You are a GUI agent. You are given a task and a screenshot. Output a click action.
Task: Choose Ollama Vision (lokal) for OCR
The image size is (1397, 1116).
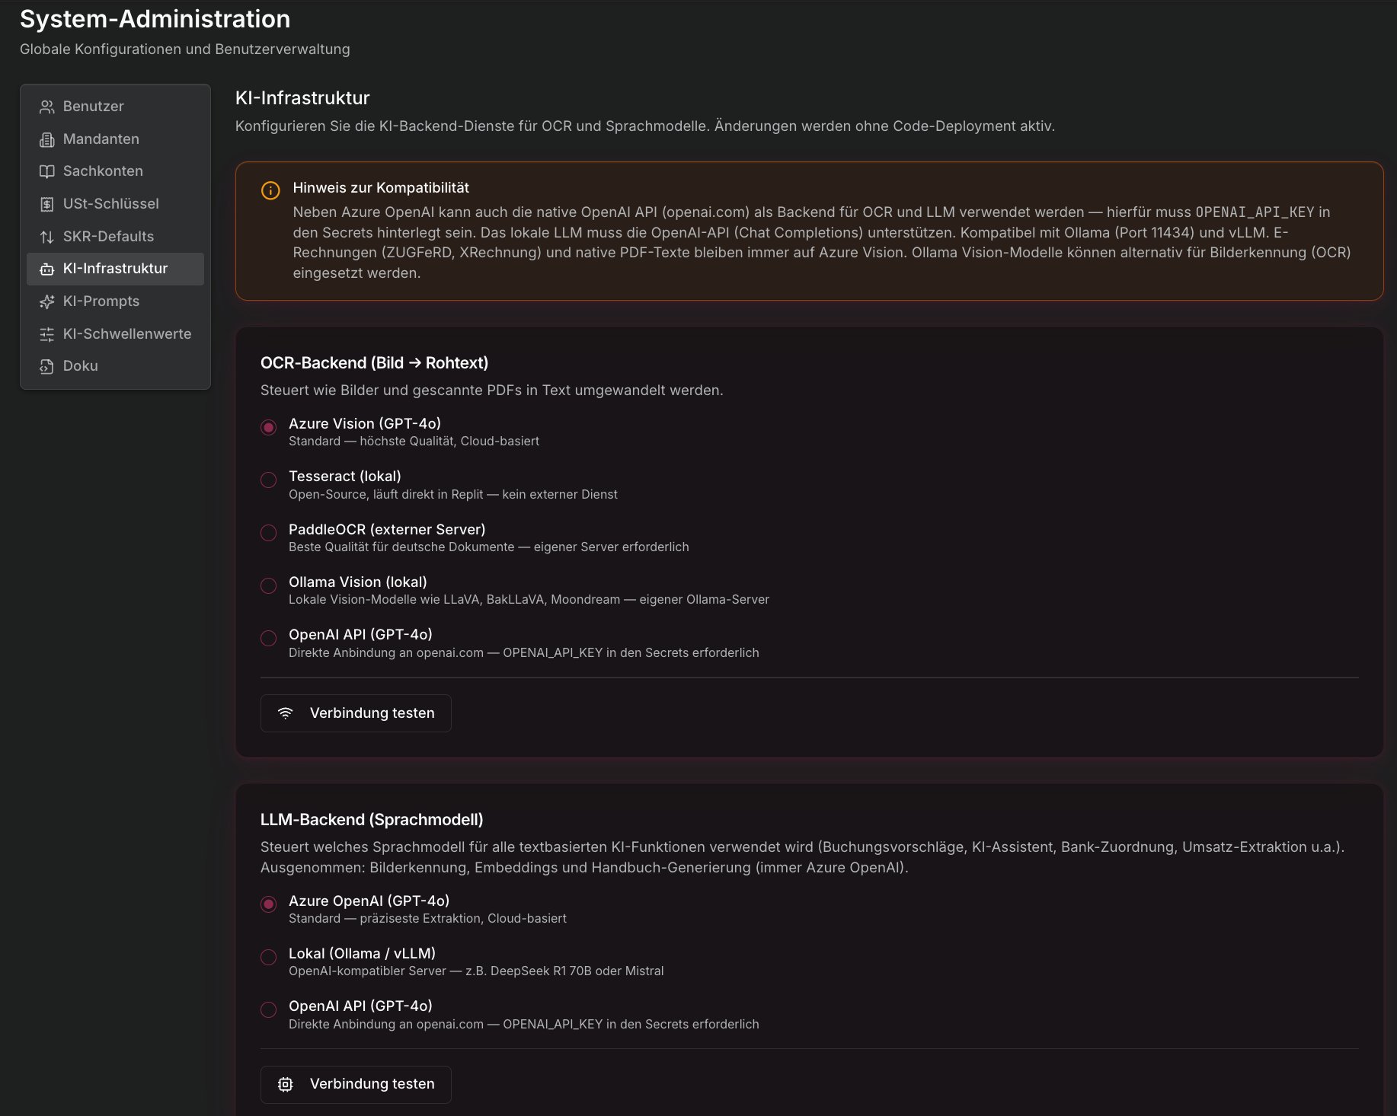(268, 586)
